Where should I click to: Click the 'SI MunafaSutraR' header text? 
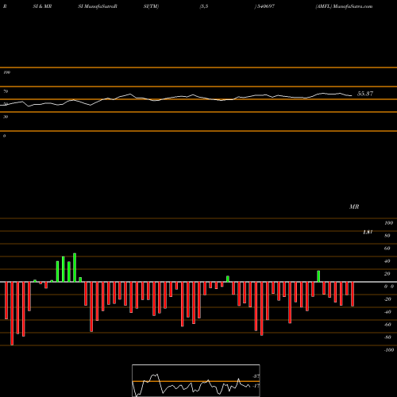[98, 6]
